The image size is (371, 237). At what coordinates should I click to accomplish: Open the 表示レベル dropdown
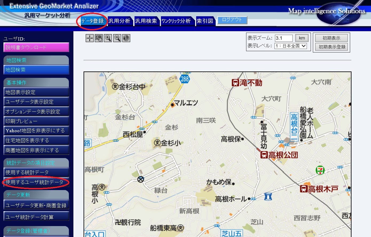pos(291,46)
